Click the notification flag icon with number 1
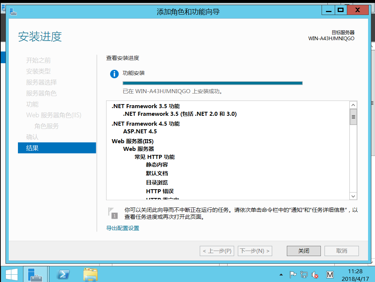This screenshot has width=375, height=282. [x=113, y=213]
